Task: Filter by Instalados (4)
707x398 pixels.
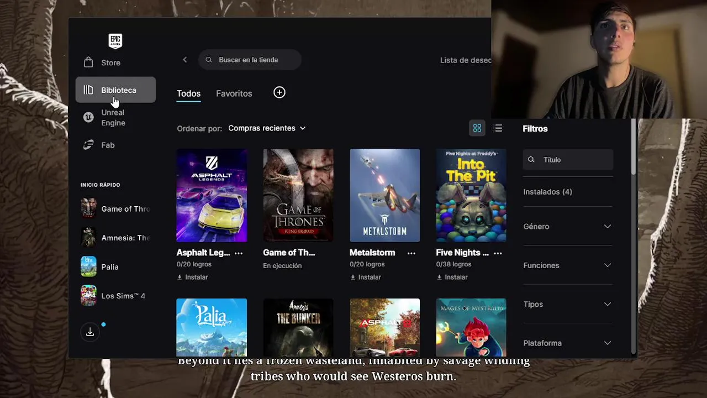Action: click(547, 192)
